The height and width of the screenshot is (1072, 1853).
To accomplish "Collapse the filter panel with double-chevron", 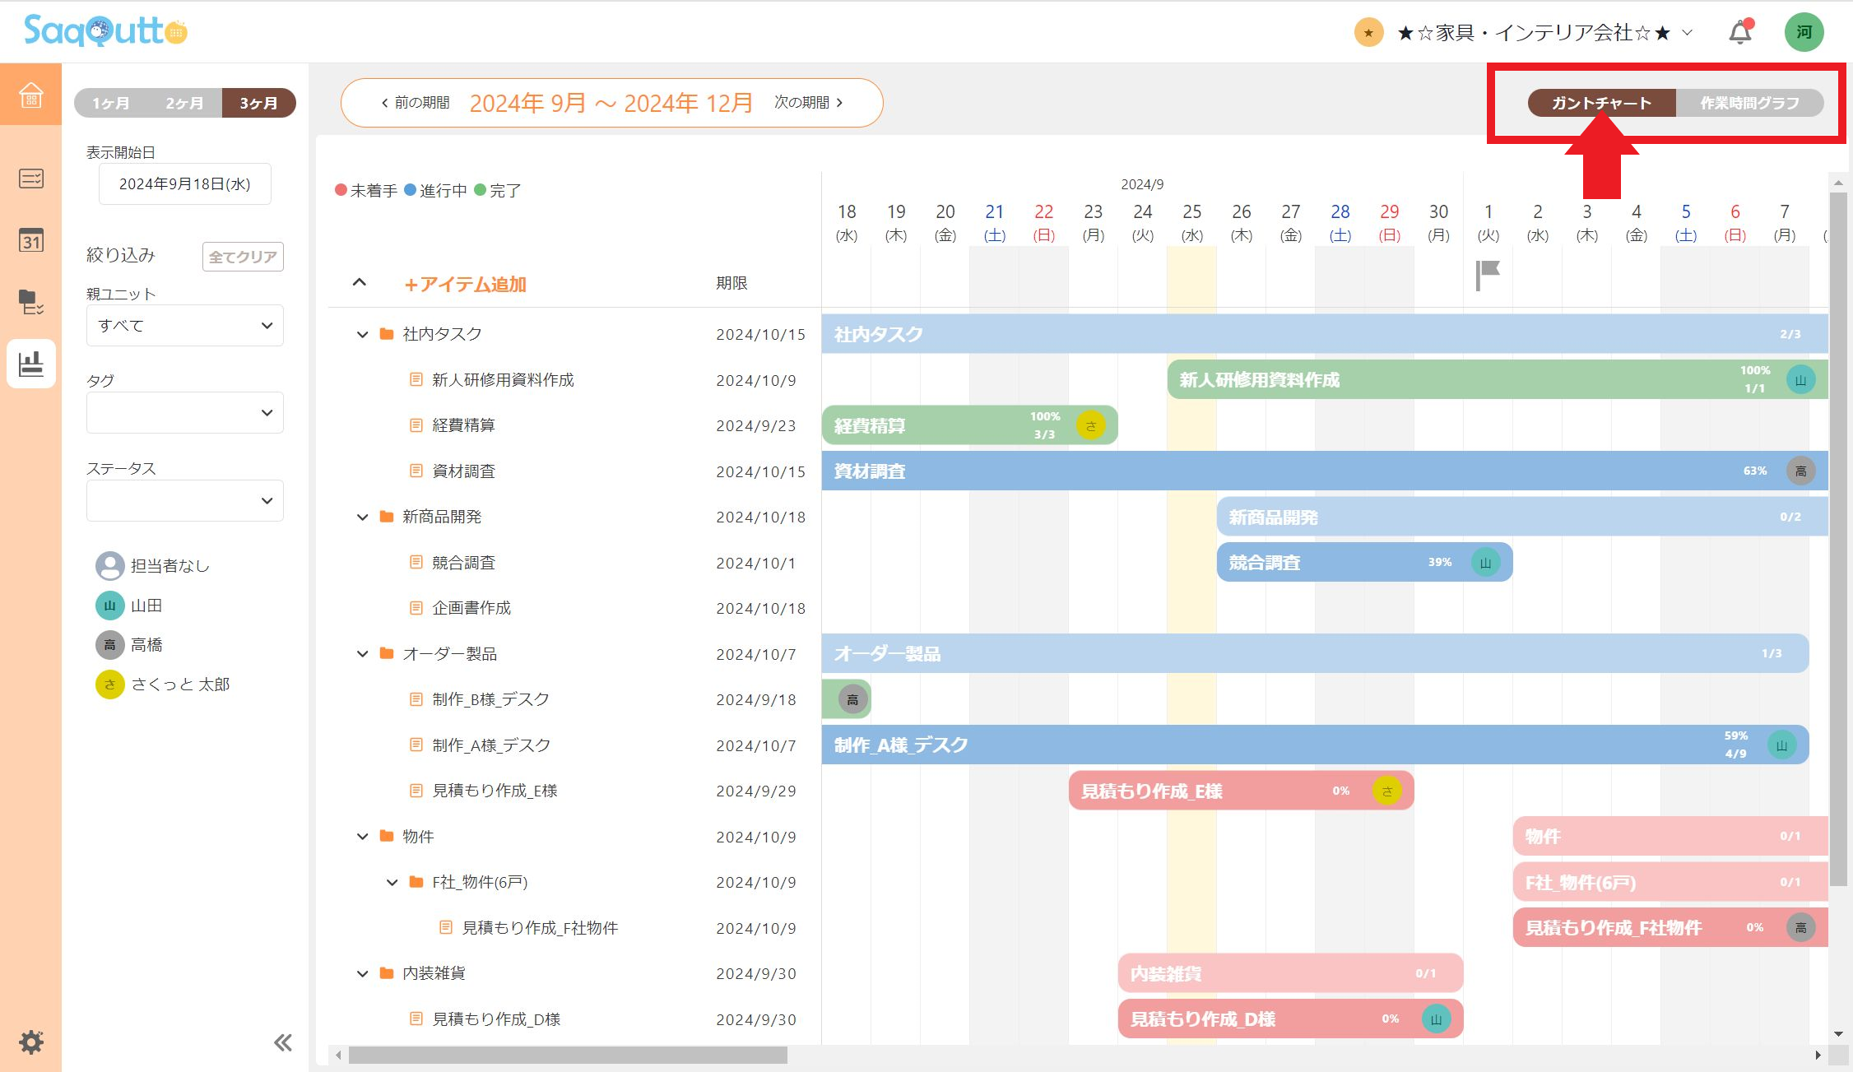I will (x=282, y=1043).
